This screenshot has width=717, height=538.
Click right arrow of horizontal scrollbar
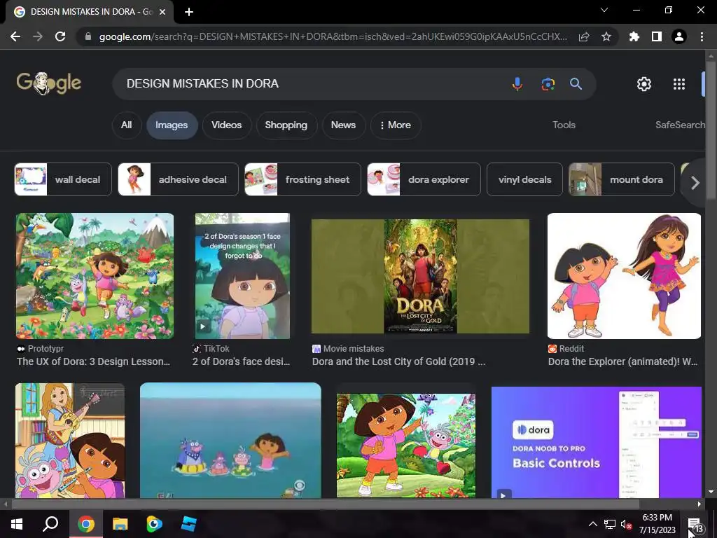coord(699,504)
